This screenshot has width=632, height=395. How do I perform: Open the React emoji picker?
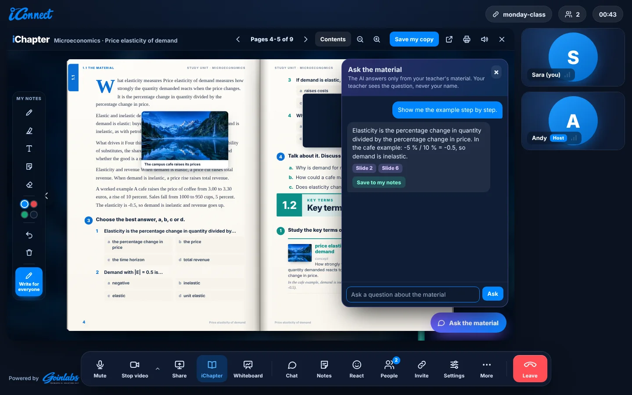coord(357,369)
